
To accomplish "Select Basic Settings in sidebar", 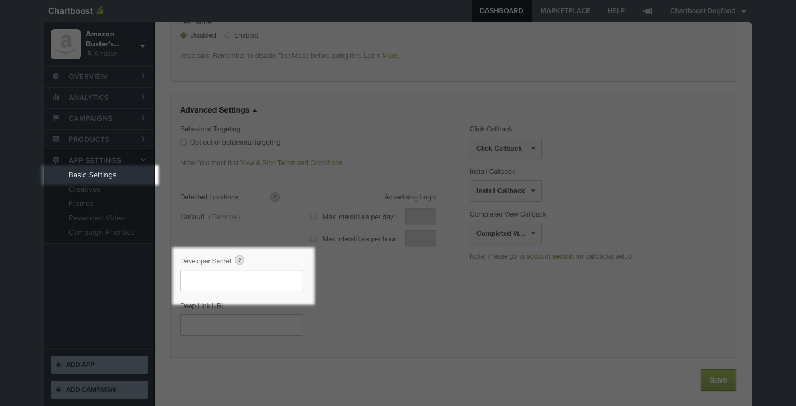I will click(x=92, y=175).
